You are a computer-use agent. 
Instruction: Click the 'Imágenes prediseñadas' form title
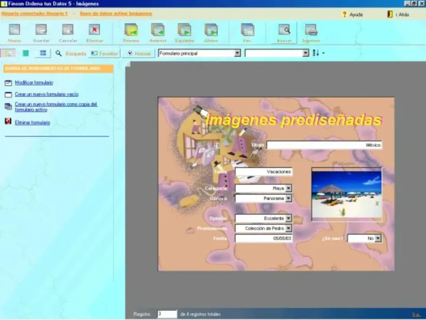point(294,120)
